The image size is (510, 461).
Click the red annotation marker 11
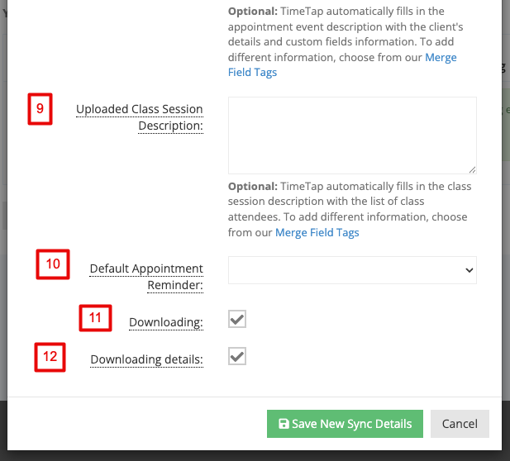pyautogui.click(x=95, y=318)
